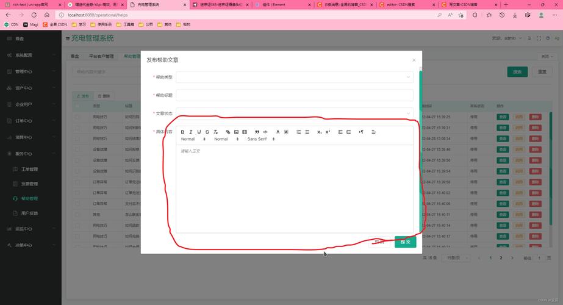
Task: Open 用户反馈 in the sidebar menu
Action: (x=30, y=213)
